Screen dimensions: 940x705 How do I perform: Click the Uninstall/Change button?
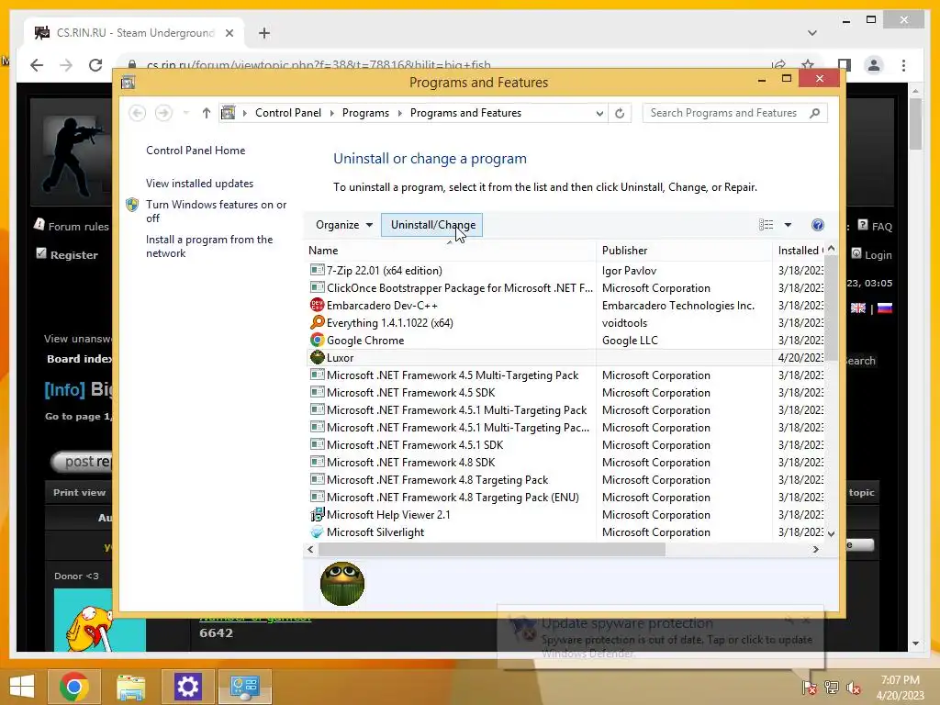tap(431, 225)
